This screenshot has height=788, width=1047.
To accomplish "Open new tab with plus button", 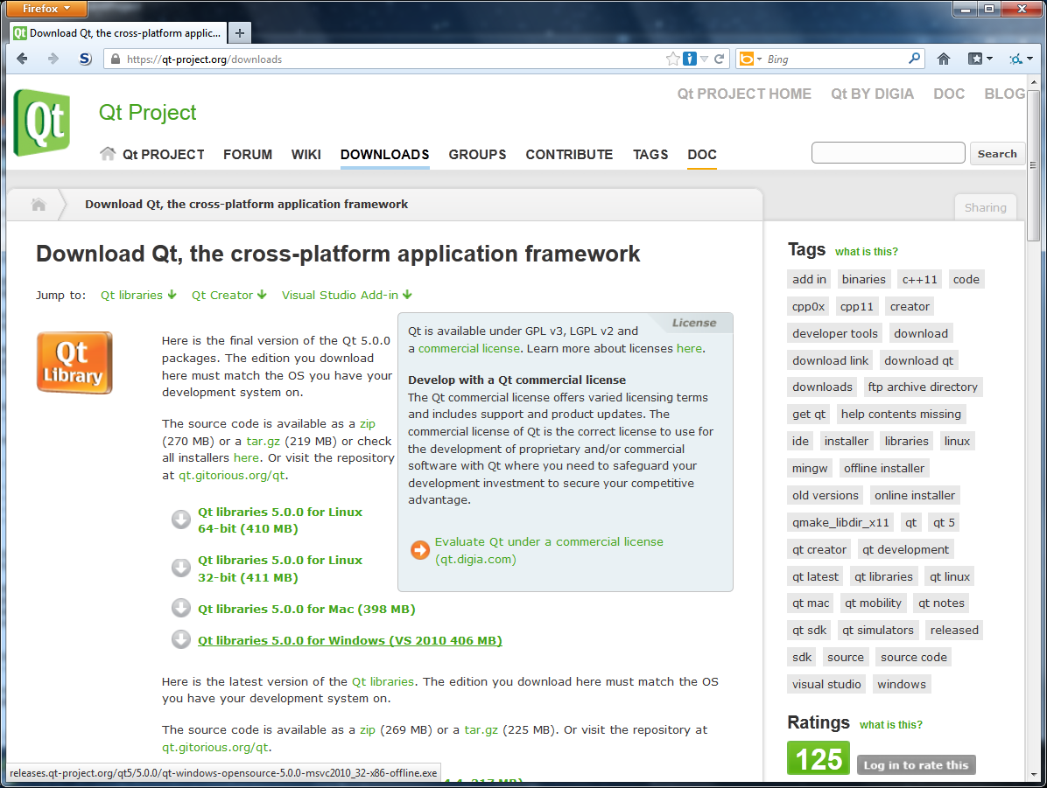I will click(x=240, y=32).
